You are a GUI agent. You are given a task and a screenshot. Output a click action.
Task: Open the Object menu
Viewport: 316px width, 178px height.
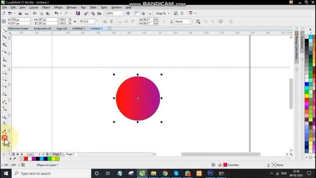pyautogui.click(x=46, y=7)
